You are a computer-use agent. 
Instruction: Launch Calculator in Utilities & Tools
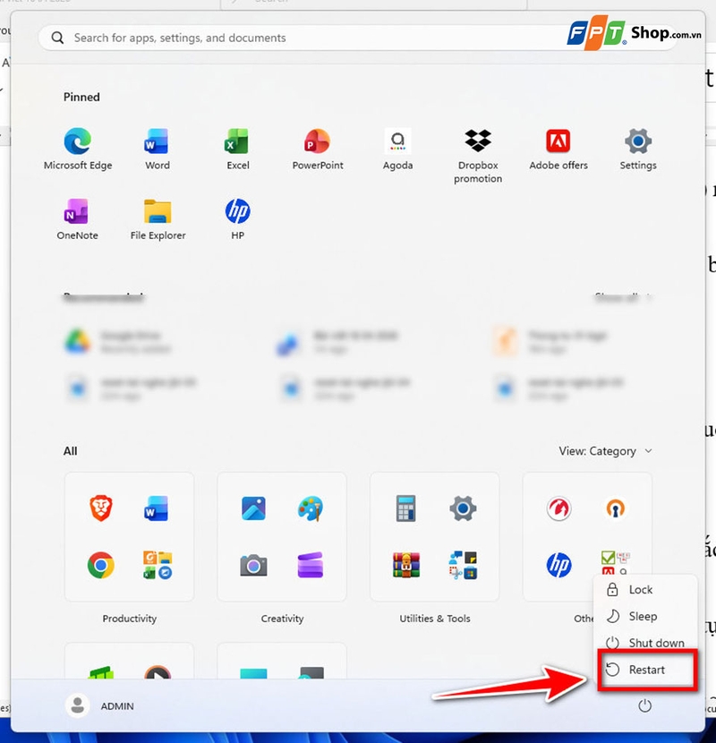406,508
